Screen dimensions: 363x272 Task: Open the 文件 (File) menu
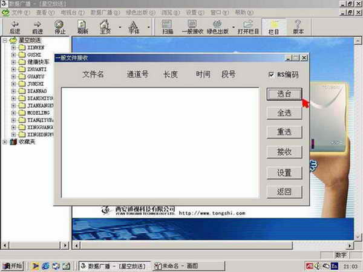pos(20,12)
